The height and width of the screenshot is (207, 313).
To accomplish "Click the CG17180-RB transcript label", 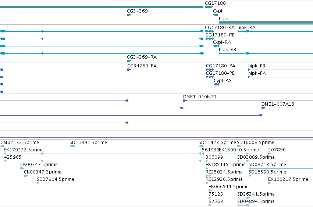I will 220,35.
